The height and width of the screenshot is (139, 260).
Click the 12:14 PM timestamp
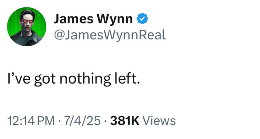tap(31, 121)
